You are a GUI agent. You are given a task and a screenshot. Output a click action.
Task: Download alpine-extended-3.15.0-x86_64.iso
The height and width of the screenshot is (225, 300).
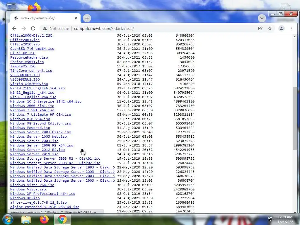(x=45, y=207)
